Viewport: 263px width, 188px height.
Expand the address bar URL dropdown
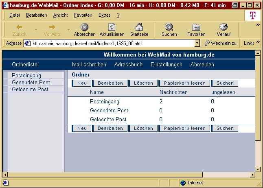click(197, 43)
